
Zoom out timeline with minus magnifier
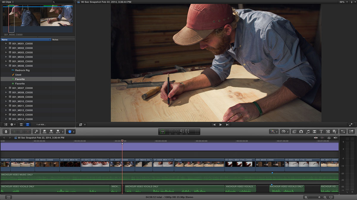click(306, 197)
